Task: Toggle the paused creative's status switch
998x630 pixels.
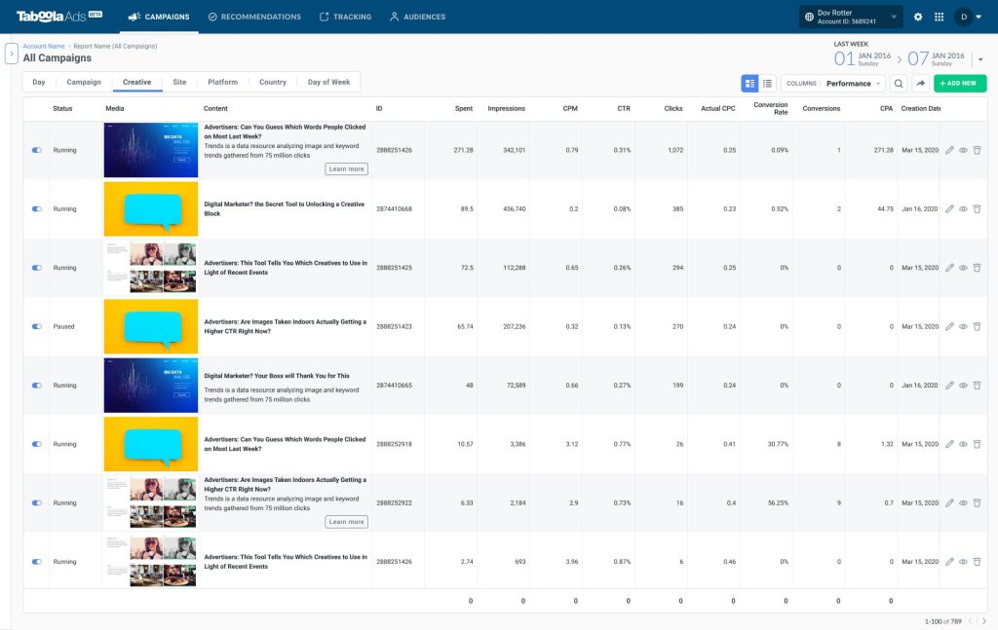Action: (37, 327)
